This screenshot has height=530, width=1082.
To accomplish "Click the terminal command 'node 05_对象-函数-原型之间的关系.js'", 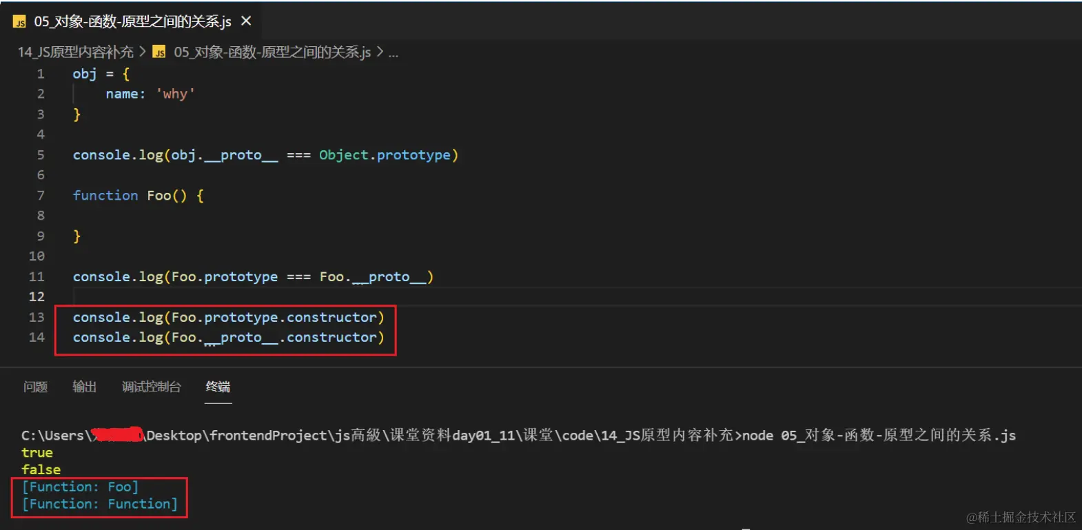I will (879, 436).
